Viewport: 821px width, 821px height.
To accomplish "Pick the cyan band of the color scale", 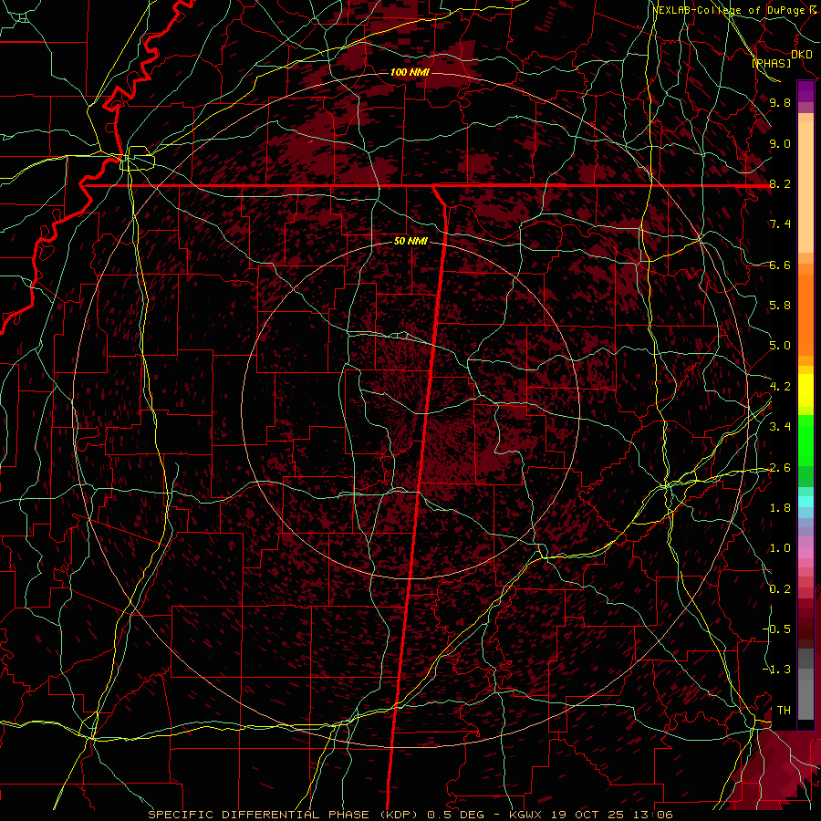I will pyautogui.click(x=805, y=502).
